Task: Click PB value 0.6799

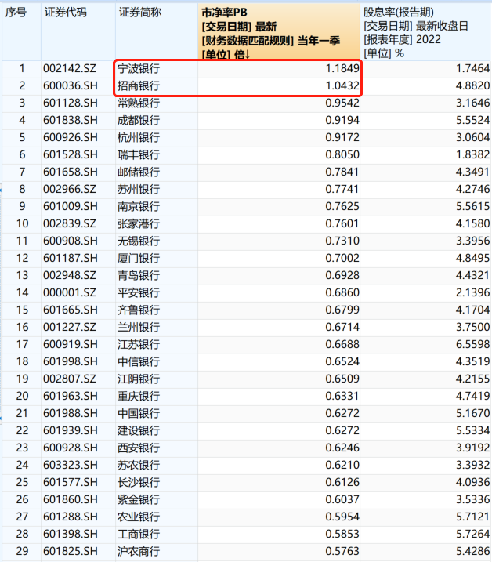Action: tap(342, 310)
